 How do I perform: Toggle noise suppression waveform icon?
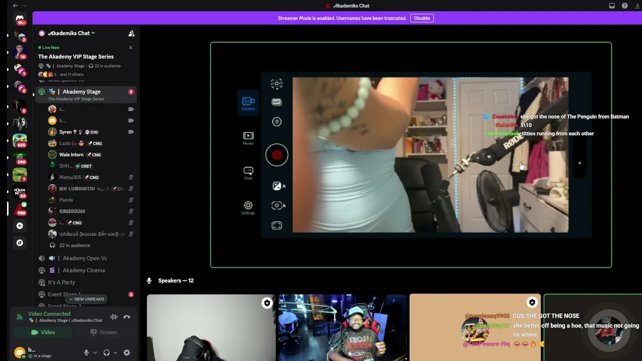pyautogui.click(x=114, y=317)
